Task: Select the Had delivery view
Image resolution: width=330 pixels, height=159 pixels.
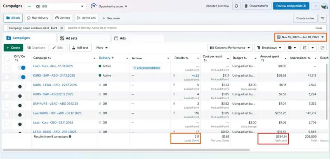Action: 38,18
